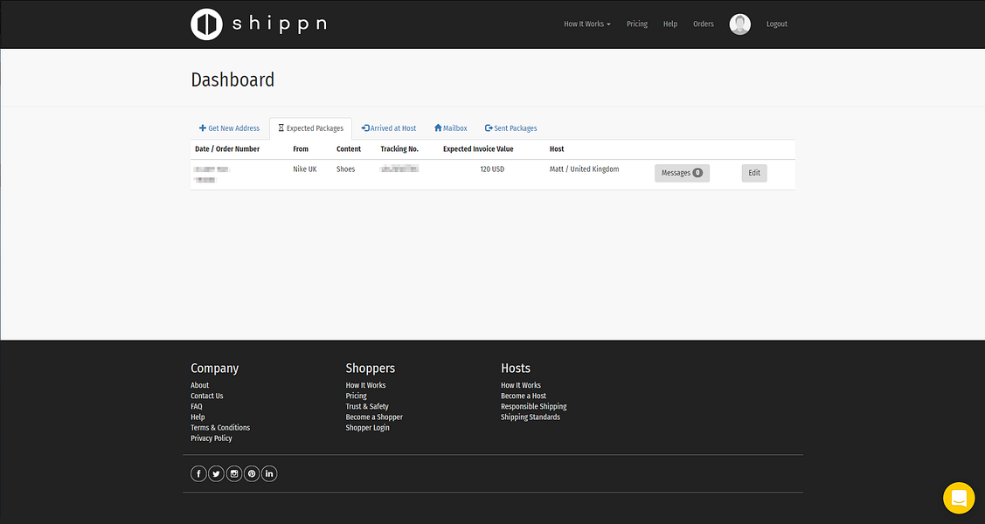Click the blurred tracking number cell
The width and height of the screenshot is (985, 524).
(x=399, y=169)
